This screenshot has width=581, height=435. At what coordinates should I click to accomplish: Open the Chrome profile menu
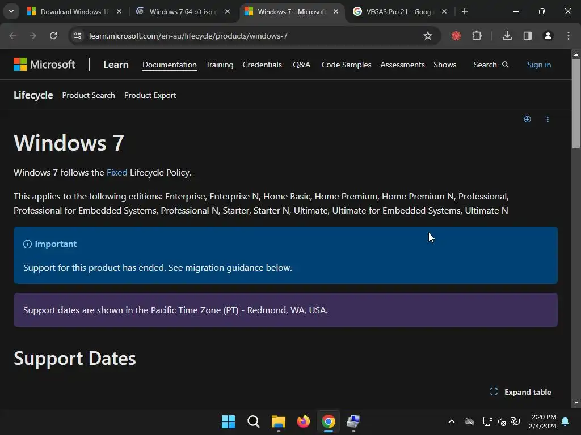pos(548,36)
